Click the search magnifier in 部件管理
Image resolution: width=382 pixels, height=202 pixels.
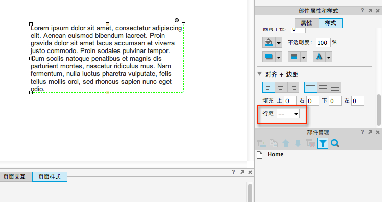(x=335, y=143)
